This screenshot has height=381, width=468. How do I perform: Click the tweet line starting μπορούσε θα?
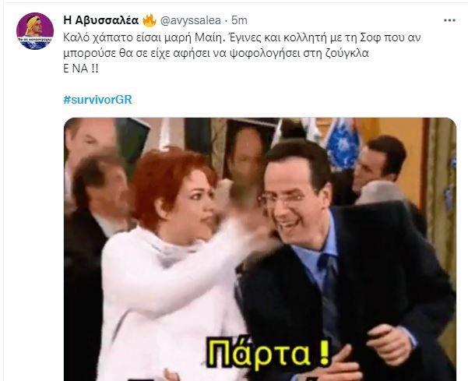point(216,54)
